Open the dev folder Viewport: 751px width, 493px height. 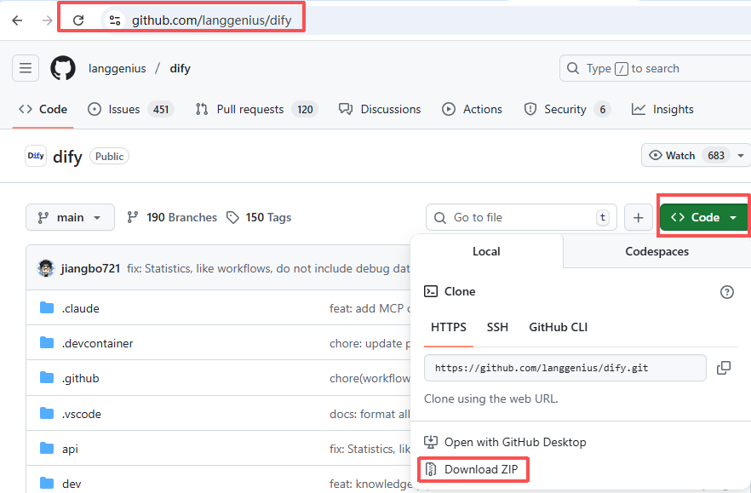coord(72,484)
